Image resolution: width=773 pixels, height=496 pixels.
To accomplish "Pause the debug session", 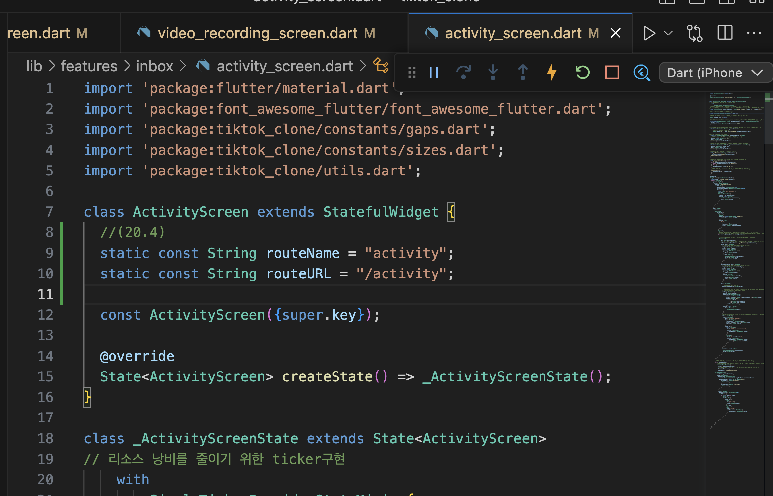I will coord(434,72).
